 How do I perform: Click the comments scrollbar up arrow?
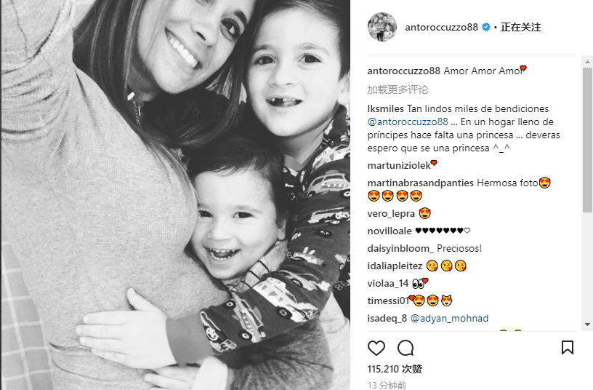tap(587, 62)
